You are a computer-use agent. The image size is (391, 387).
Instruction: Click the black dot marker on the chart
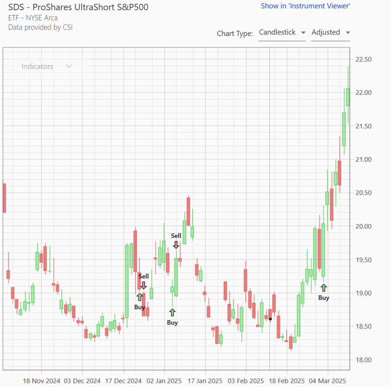coord(270,319)
